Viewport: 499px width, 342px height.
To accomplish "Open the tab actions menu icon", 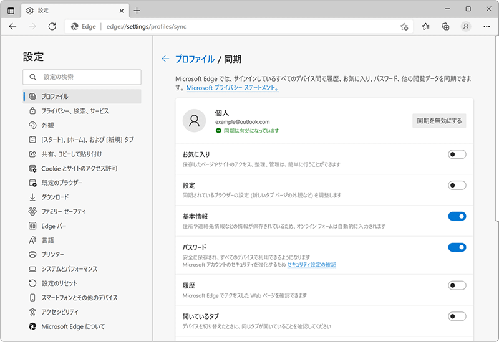I will (11, 11).
